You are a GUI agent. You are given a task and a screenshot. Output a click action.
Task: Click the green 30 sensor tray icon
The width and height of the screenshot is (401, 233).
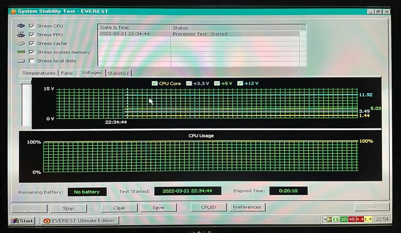click(x=344, y=219)
